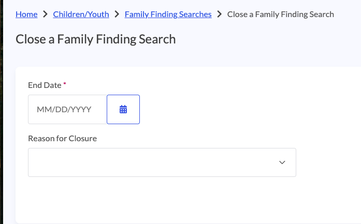Select the current page breadcrumb text

click(x=280, y=14)
